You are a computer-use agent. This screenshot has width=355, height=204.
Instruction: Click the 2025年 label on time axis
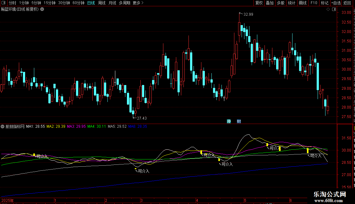(8, 200)
